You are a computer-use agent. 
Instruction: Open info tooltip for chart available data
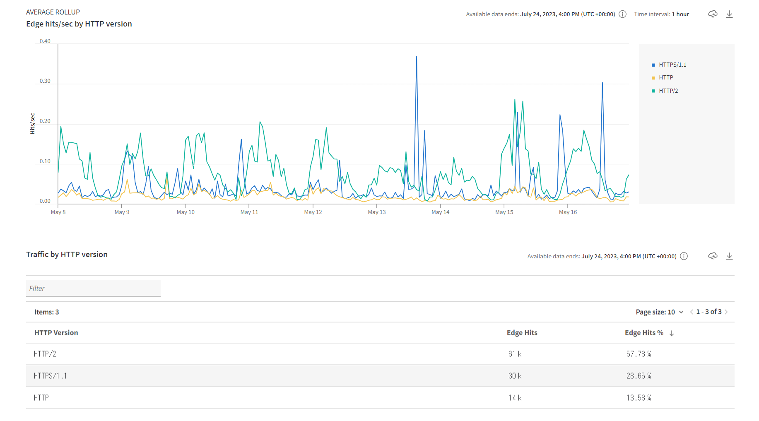coord(623,14)
